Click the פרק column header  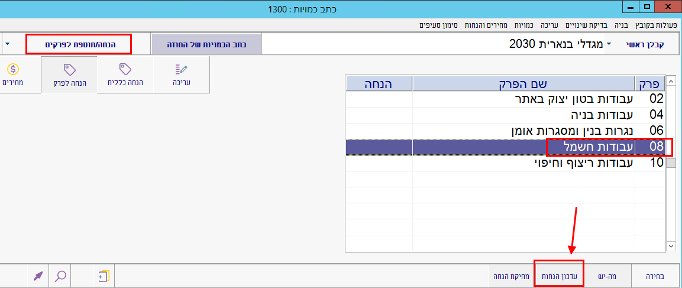650,83
